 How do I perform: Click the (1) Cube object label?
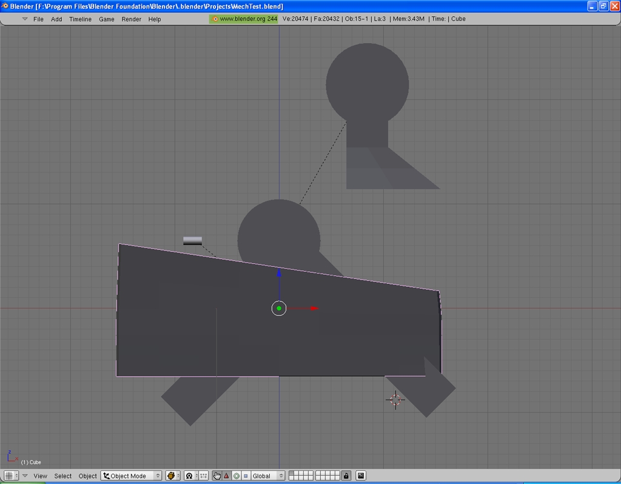click(31, 462)
